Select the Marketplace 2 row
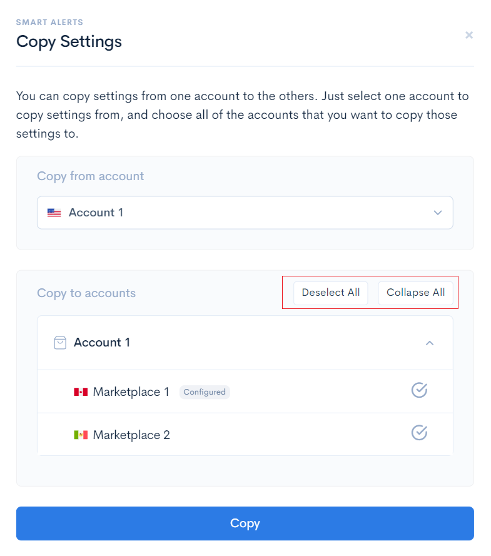This screenshot has width=491, height=556. [x=245, y=435]
